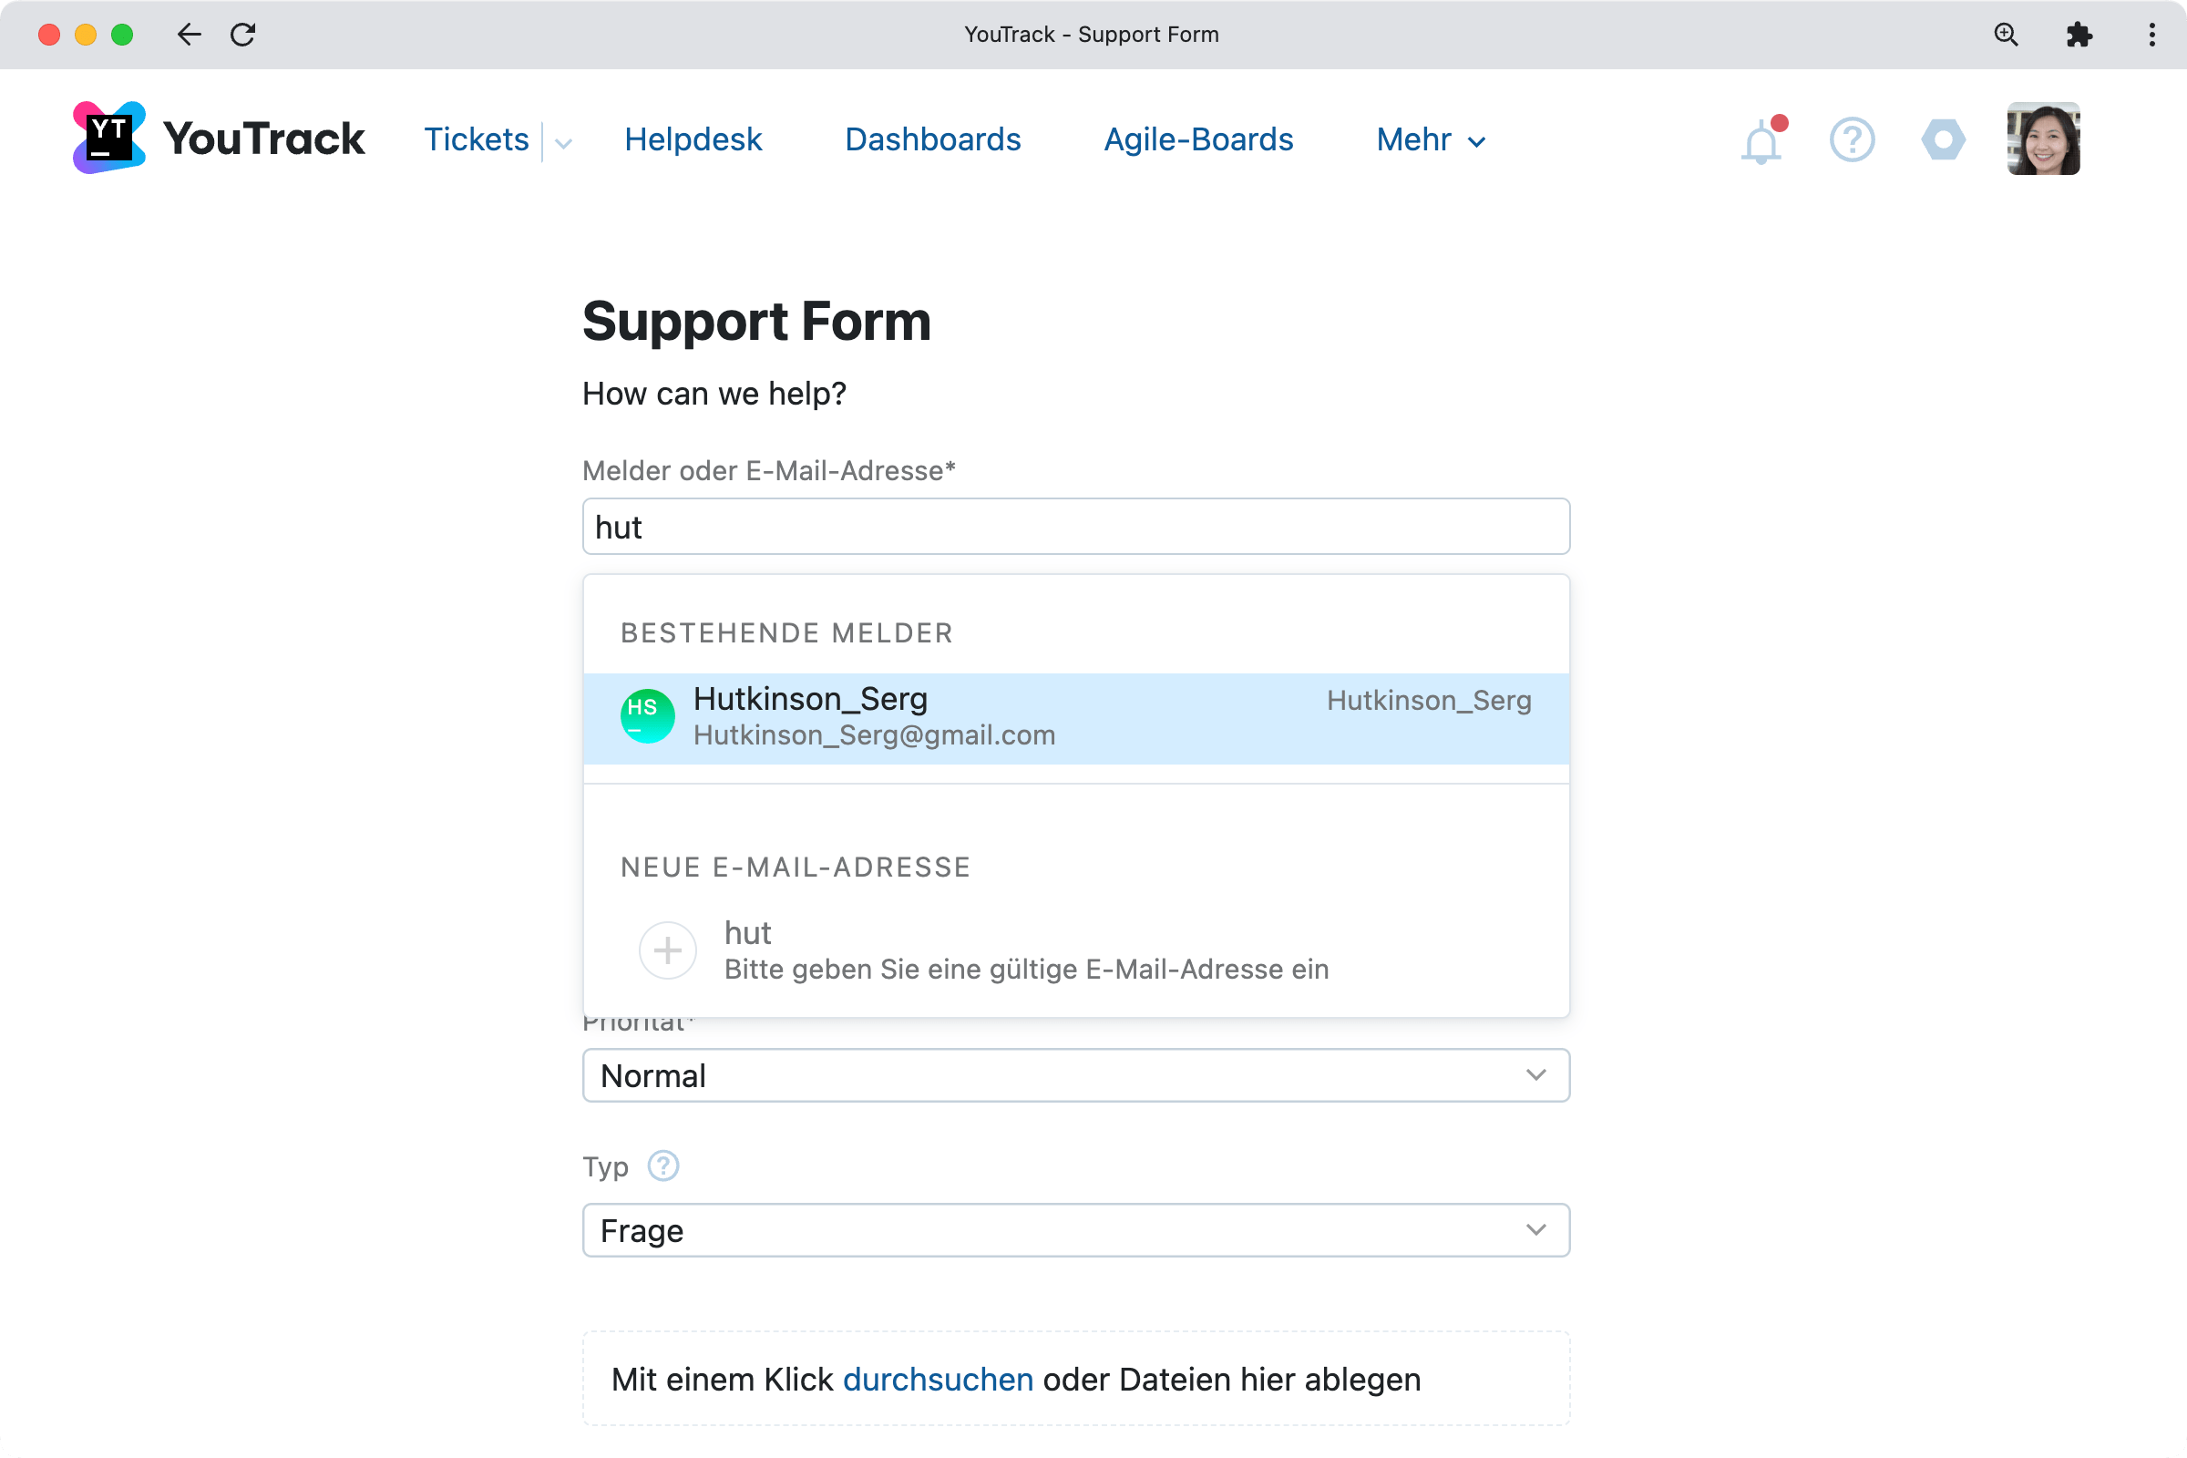2187x1458 pixels.
Task: Open the Agile-Boards section
Action: click(x=1197, y=139)
